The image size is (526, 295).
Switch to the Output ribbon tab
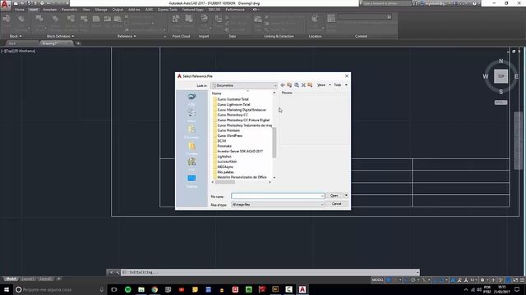(x=118, y=10)
